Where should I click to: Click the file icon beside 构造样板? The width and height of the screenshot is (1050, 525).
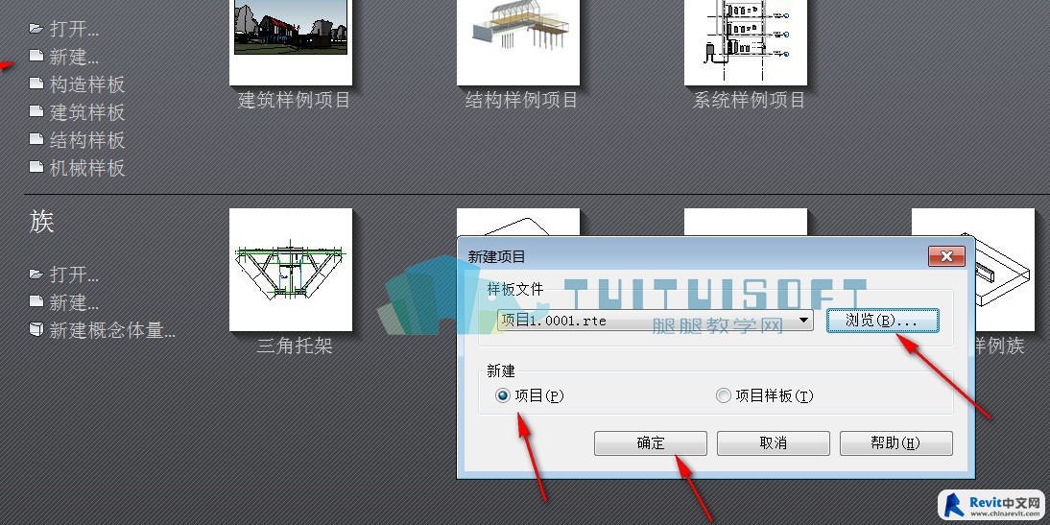[36, 84]
